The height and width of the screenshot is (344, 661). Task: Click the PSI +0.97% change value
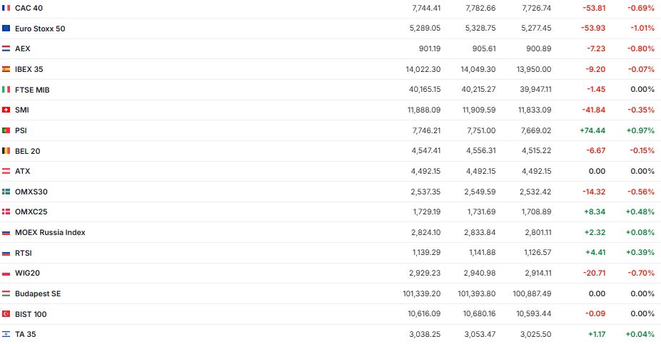click(640, 130)
